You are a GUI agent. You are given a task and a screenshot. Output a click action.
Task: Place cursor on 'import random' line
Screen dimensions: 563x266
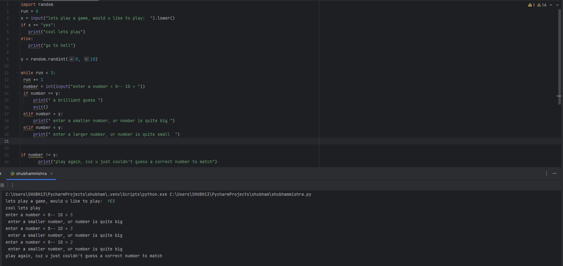click(x=37, y=5)
